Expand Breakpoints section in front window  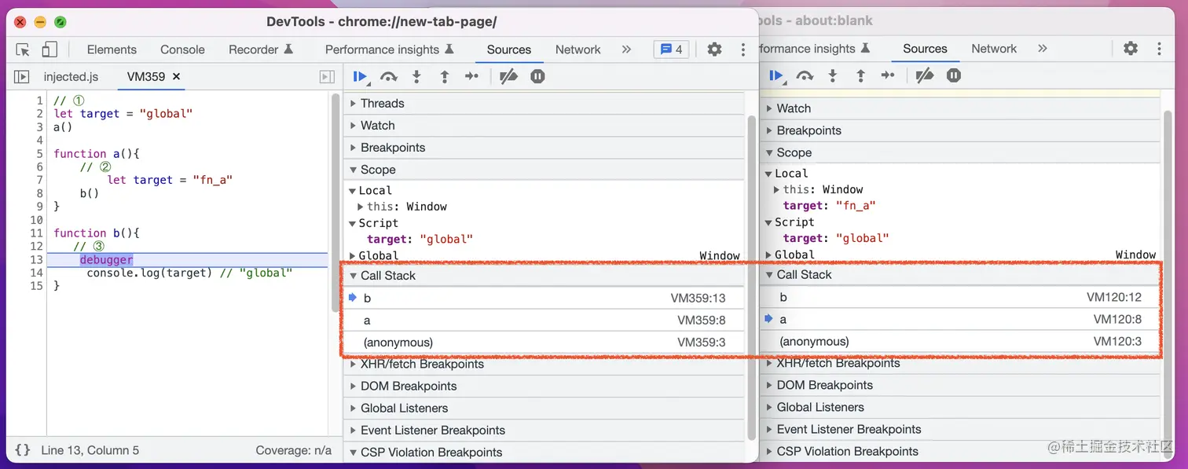point(544,147)
